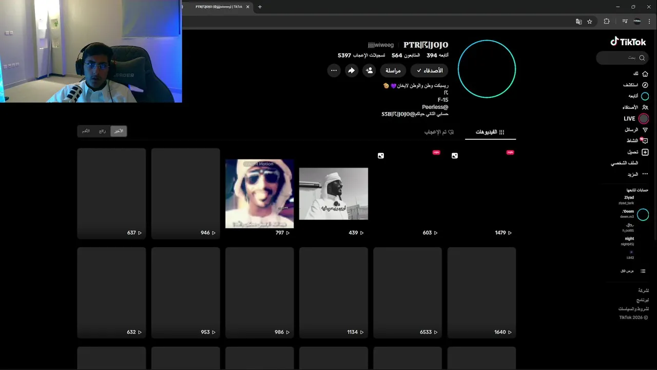
Task: Click the Chrome translate page icon
Action: coord(579,22)
